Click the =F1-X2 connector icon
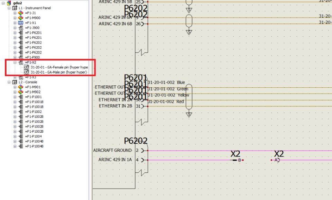 point(20,63)
